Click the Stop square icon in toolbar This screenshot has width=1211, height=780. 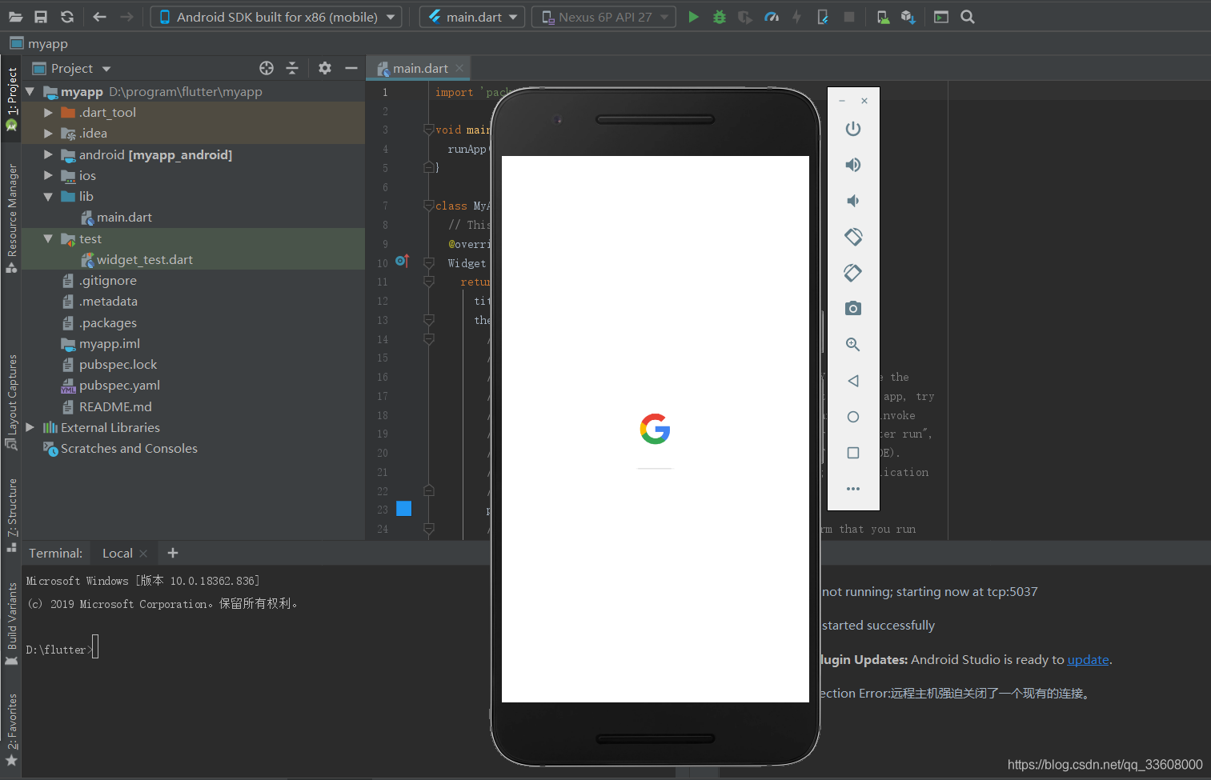pyautogui.click(x=849, y=17)
